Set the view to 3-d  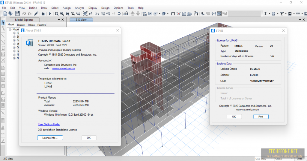click(x=97, y=13)
